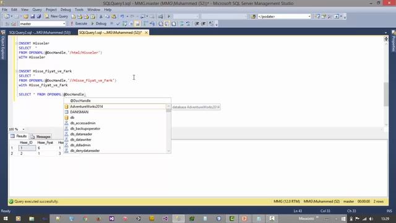Click the Undo arrow icon
The image size is (396, 223).
pos(123,17)
